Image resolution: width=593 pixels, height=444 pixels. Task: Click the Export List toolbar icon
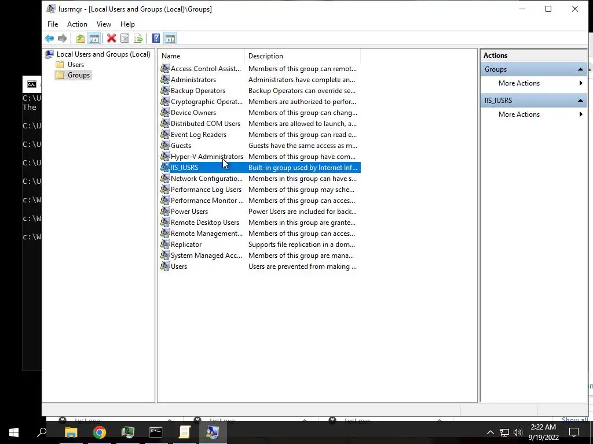pyautogui.click(x=138, y=38)
